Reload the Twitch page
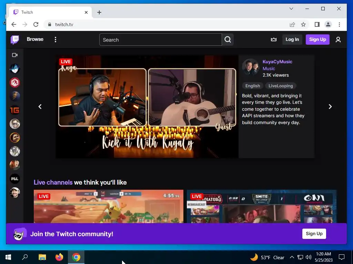Screen dimensions: 353x264 click(36, 24)
